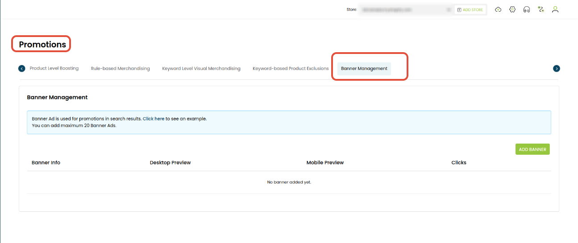Image resolution: width=578 pixels, height=243 pixels.
Task: Open settings via the gear icon
Action: click(x=512, y=9)
